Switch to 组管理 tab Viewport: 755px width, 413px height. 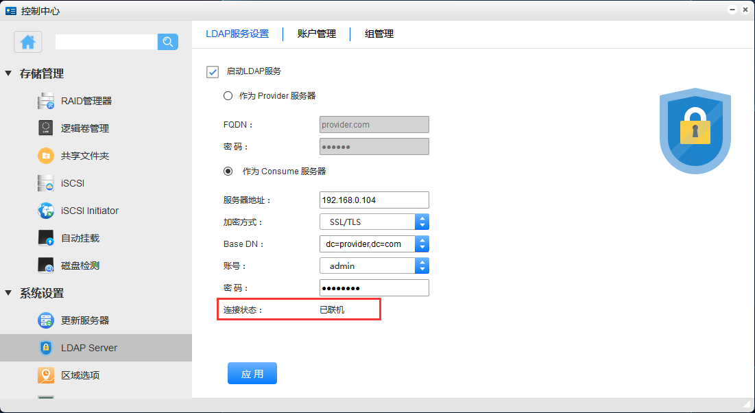click(379, 34)
